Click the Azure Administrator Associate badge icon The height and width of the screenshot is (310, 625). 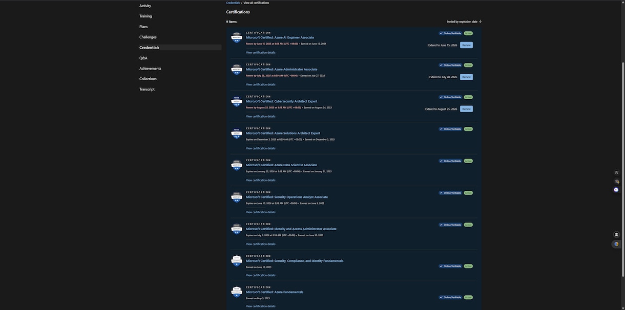pos(237,70)
